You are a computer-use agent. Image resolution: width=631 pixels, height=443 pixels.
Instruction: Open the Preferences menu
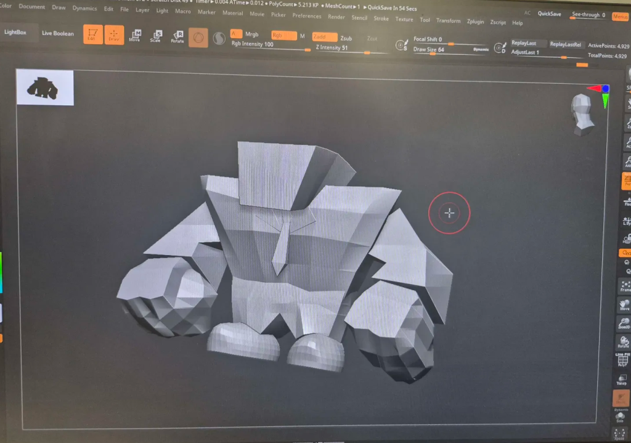coord(306,16)
